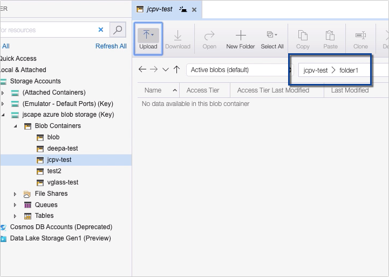This screenshot has width=389, height=277.
Task: Click jcpv-test in the breadcrumb path
Action: (315, 70)
